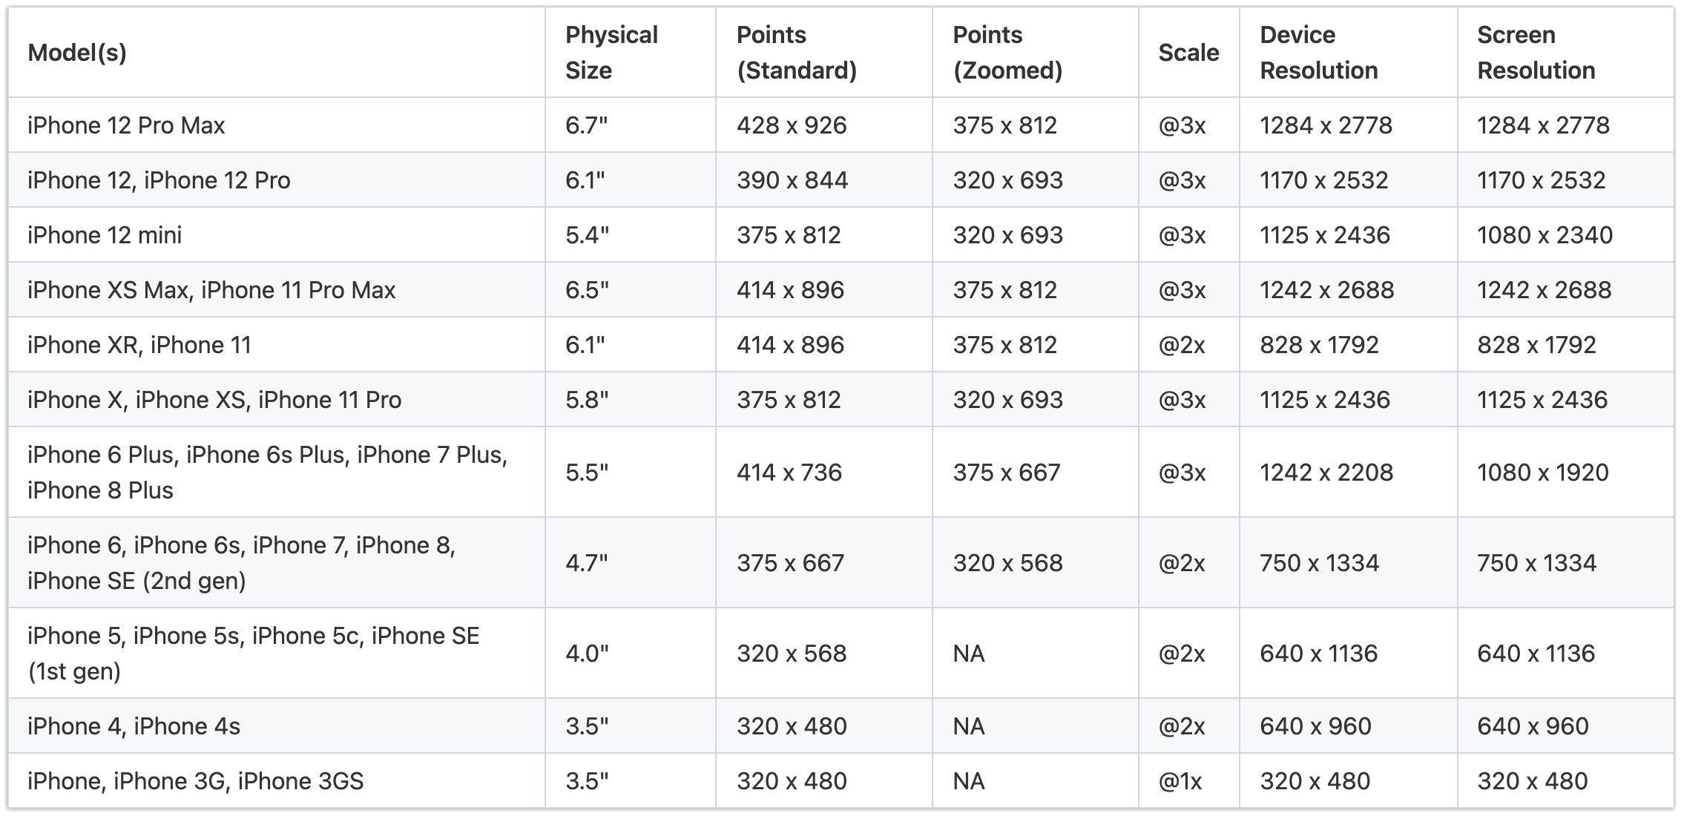Click the 320 x 568 zoomed points cell

coord(1007,563)
